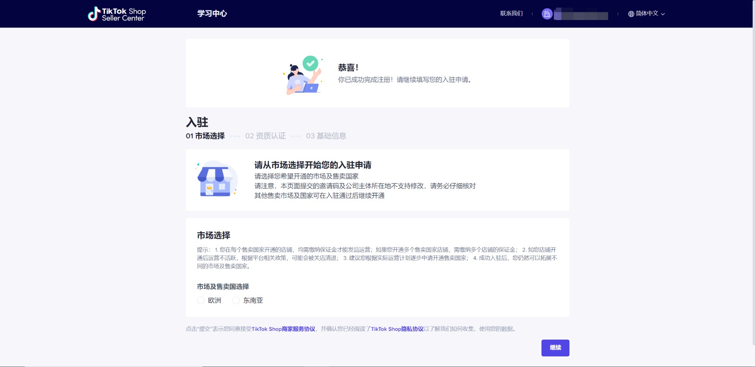Open the 学习中心 menu item
The width and height of the screenshot is (755, 367).
click(x=212, y=14)
